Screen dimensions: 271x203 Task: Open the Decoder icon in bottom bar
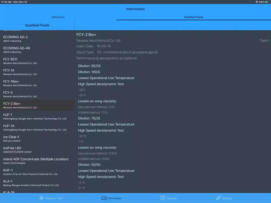coord(163,198)
